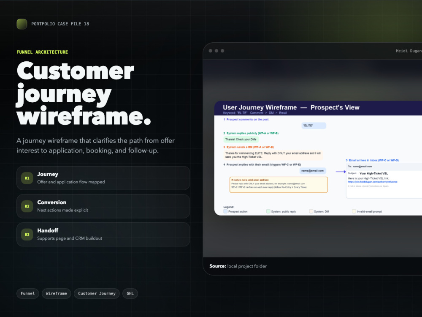This screenshot has width=422, height=317.
Task: Click step 1 Prospect comments on the post
Action: (246, 120)
